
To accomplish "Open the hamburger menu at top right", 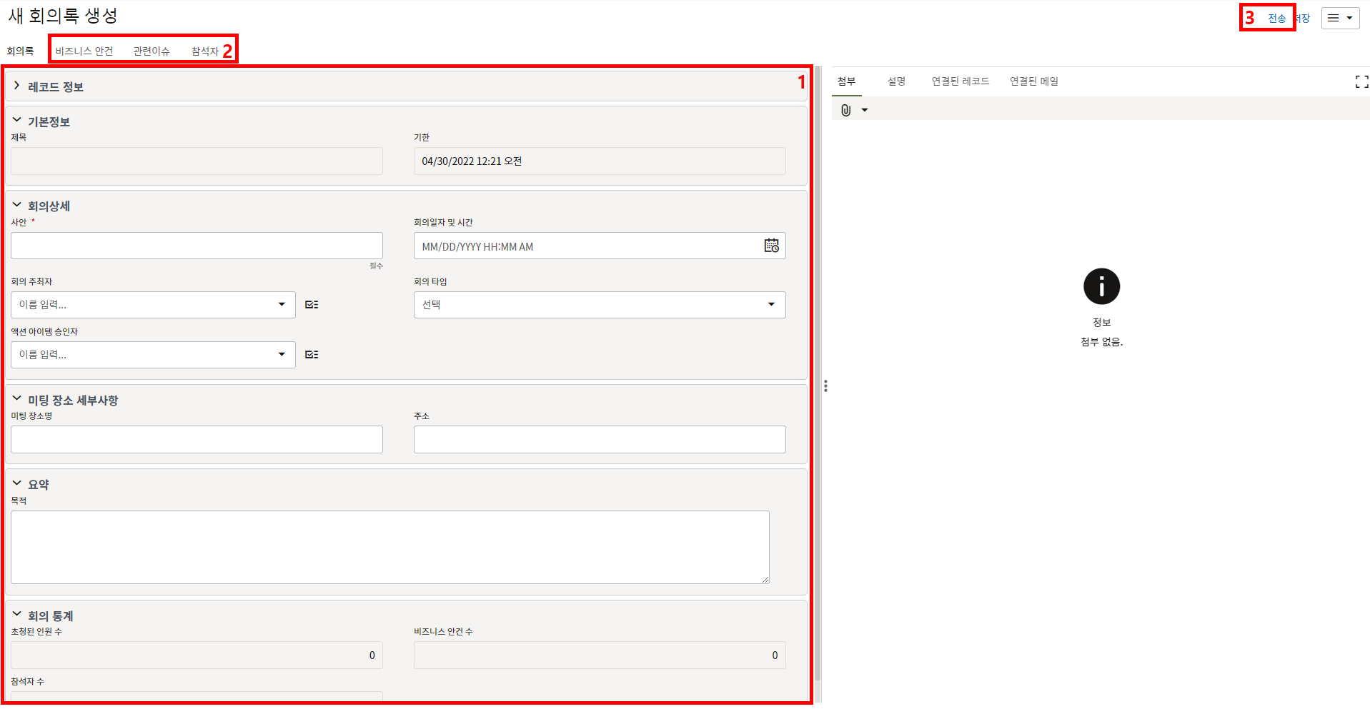I will pyautogui.click(x=1339, y=19).
